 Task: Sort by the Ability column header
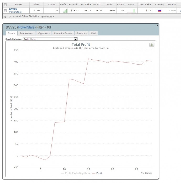coord(120,4)
